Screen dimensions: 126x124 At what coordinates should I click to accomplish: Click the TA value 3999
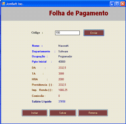pyautogui.click(x=61, y=74)
